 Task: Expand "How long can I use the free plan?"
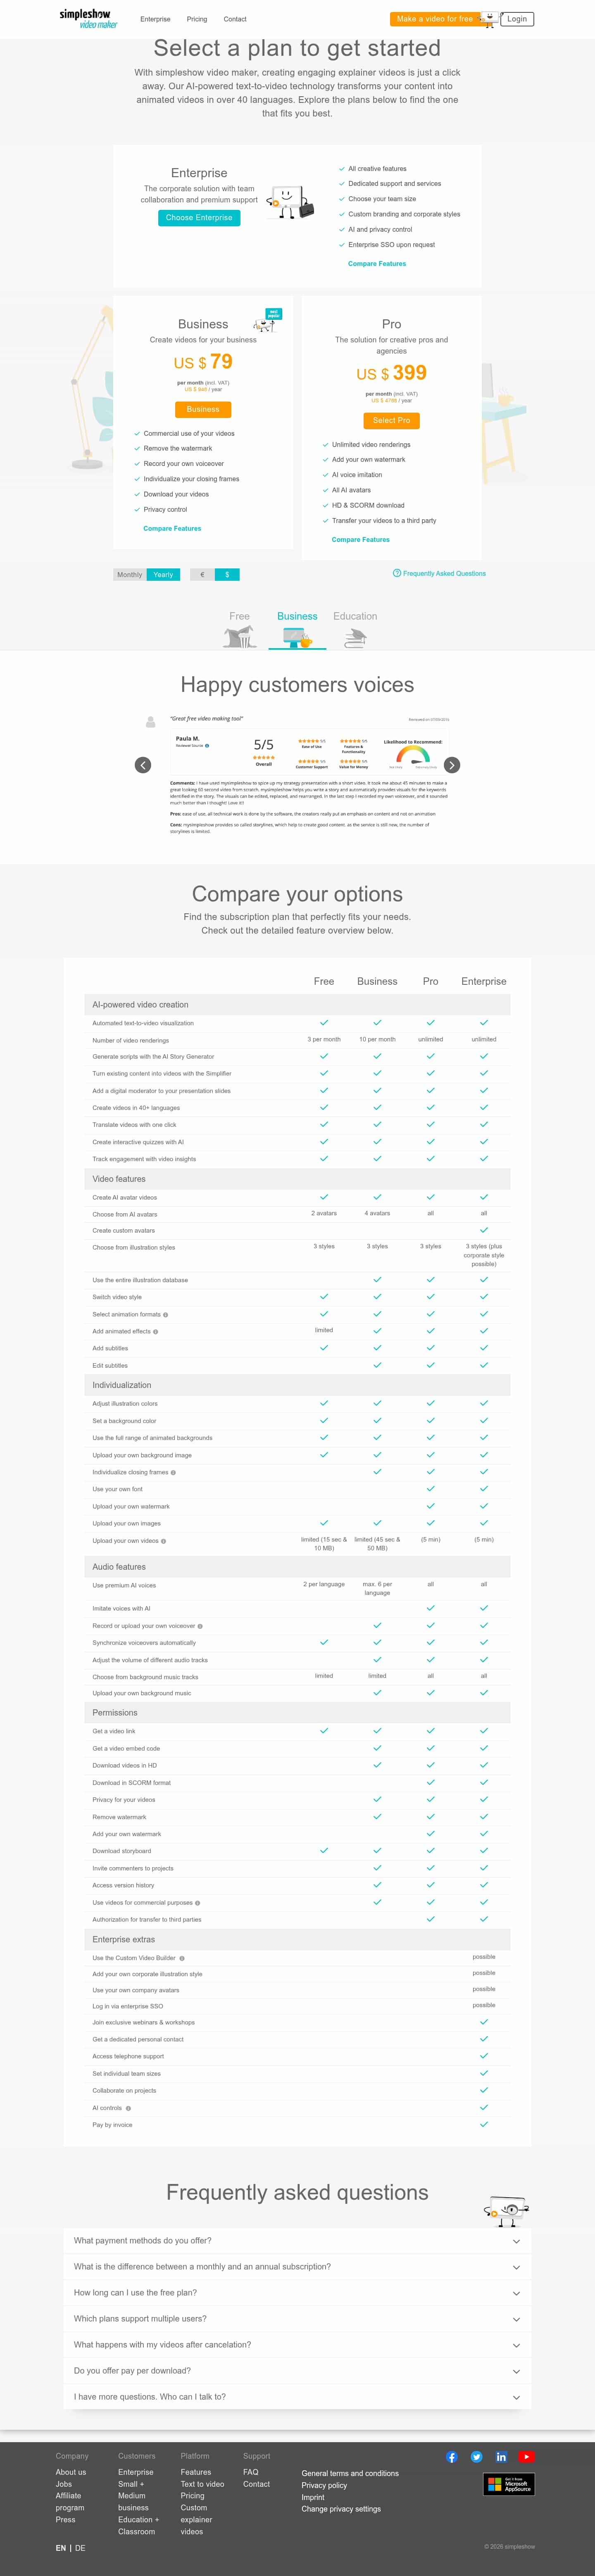[x=297, y=2293]
